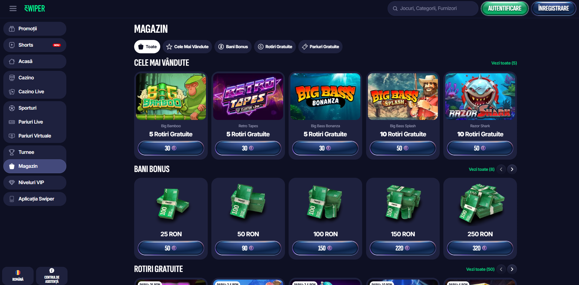Go to Acasă via the home icon
Image resolution: width=579 pixels, height=285 pixels.
click(x=12, y=61)
